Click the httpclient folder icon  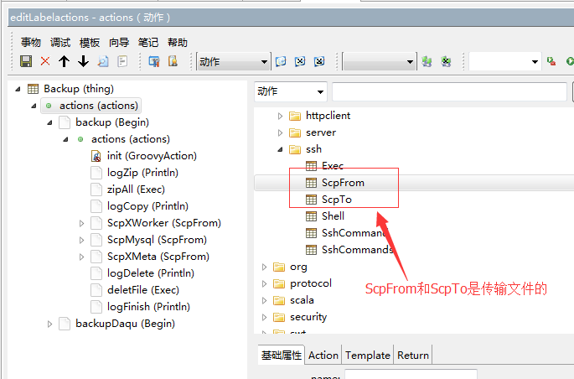pyautogui.click(x=295, y=116)
